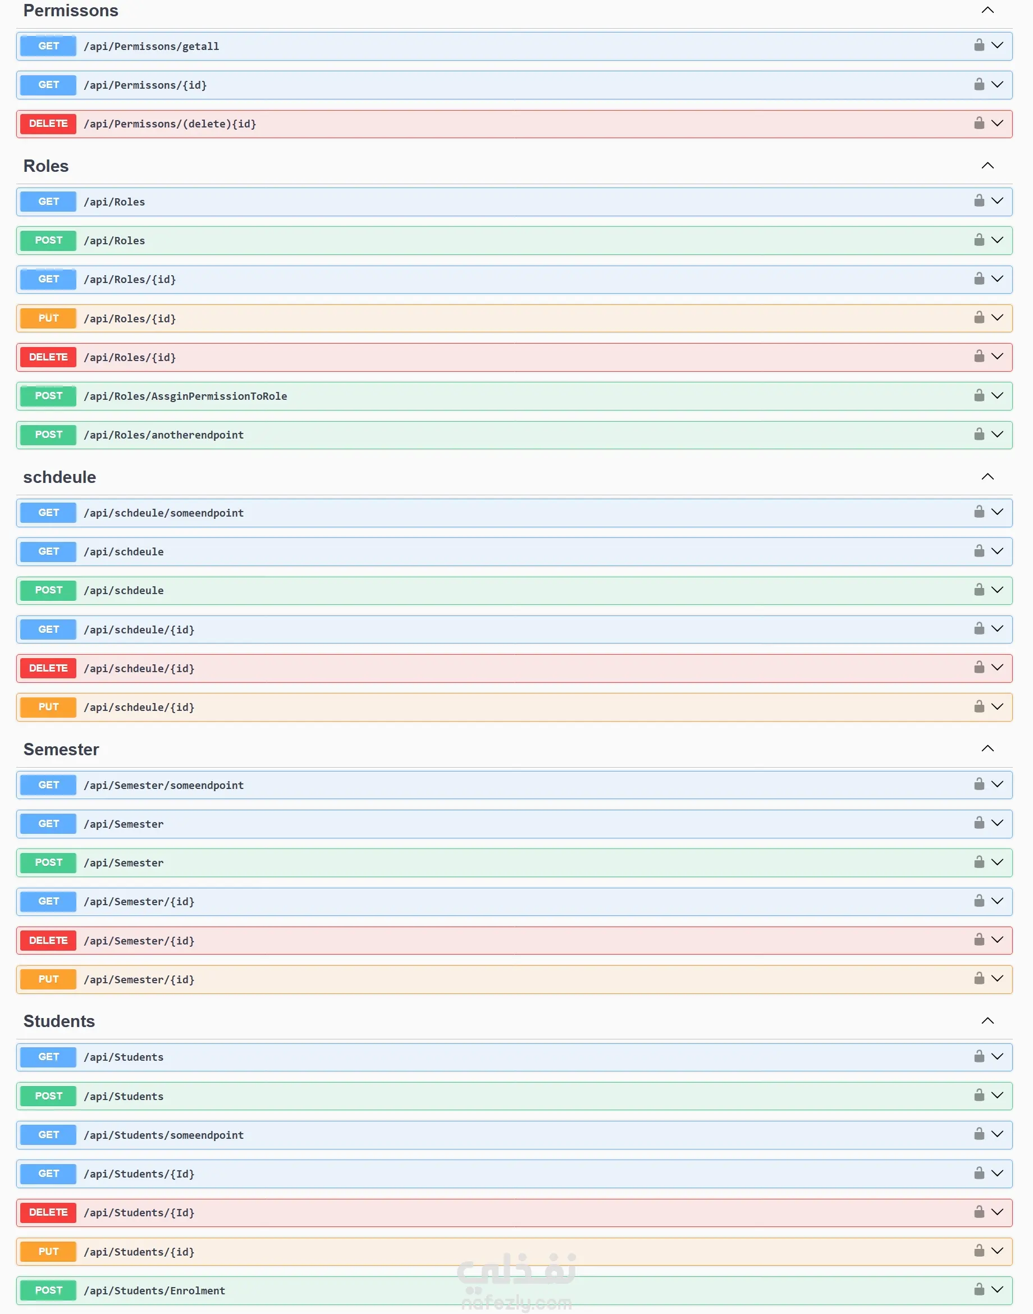The width and height of the screenshot is (1033, 1314).
Task: Open lock on GET /api/Roles/{id}
Action: (979, 279)
